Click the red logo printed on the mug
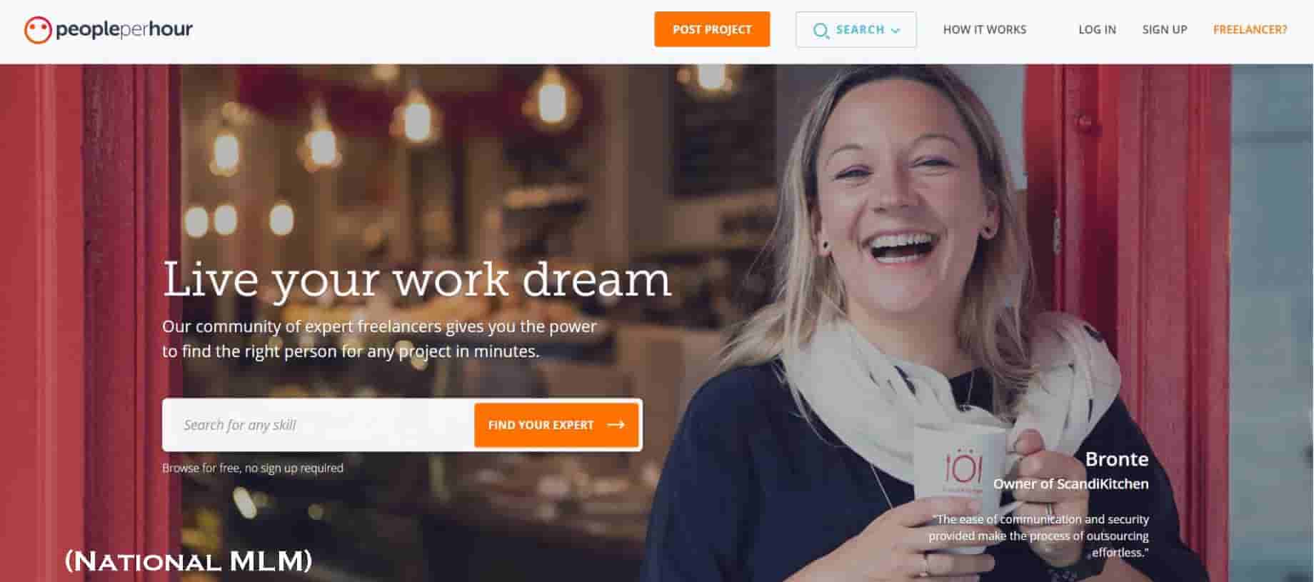The height and width of the screenshot is (582, 1314). pyautogui.click(x=963, y=467)
